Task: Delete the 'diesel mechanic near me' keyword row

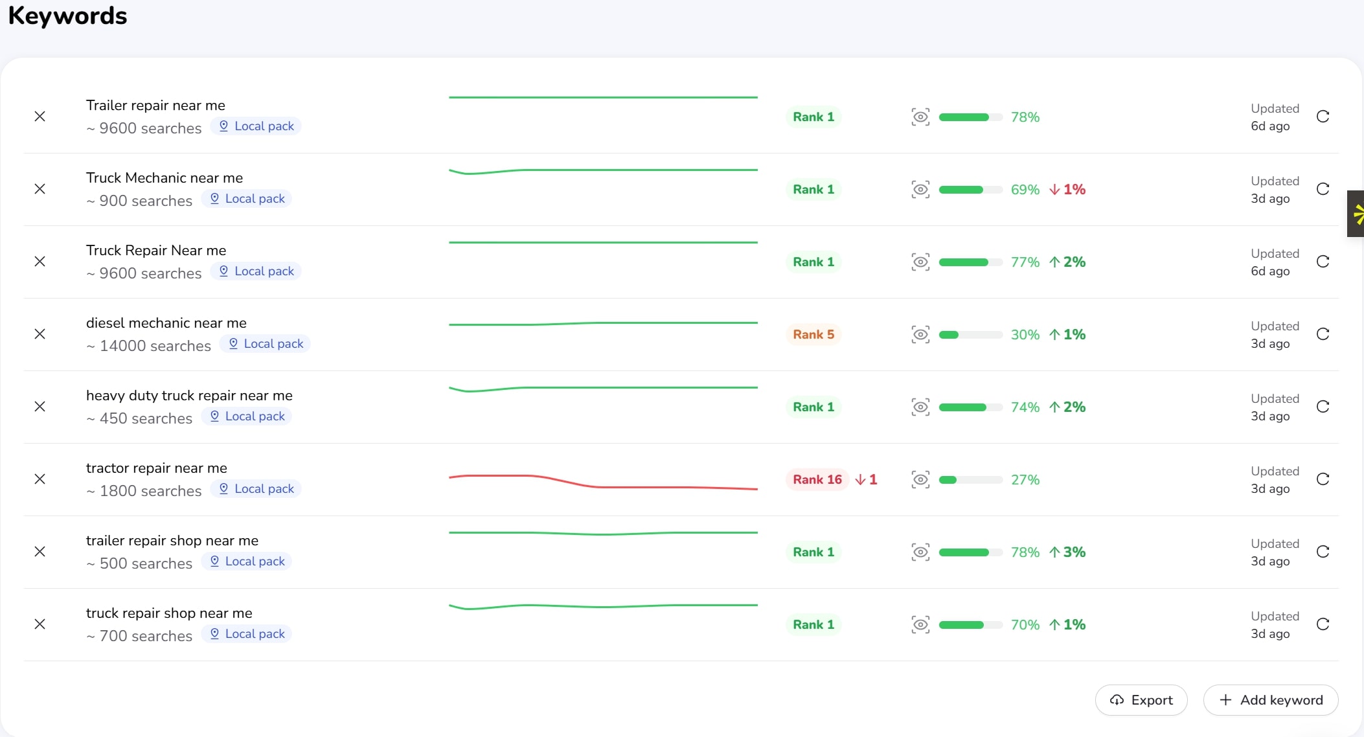Action: pyautogui.click(x=40, y=334)
